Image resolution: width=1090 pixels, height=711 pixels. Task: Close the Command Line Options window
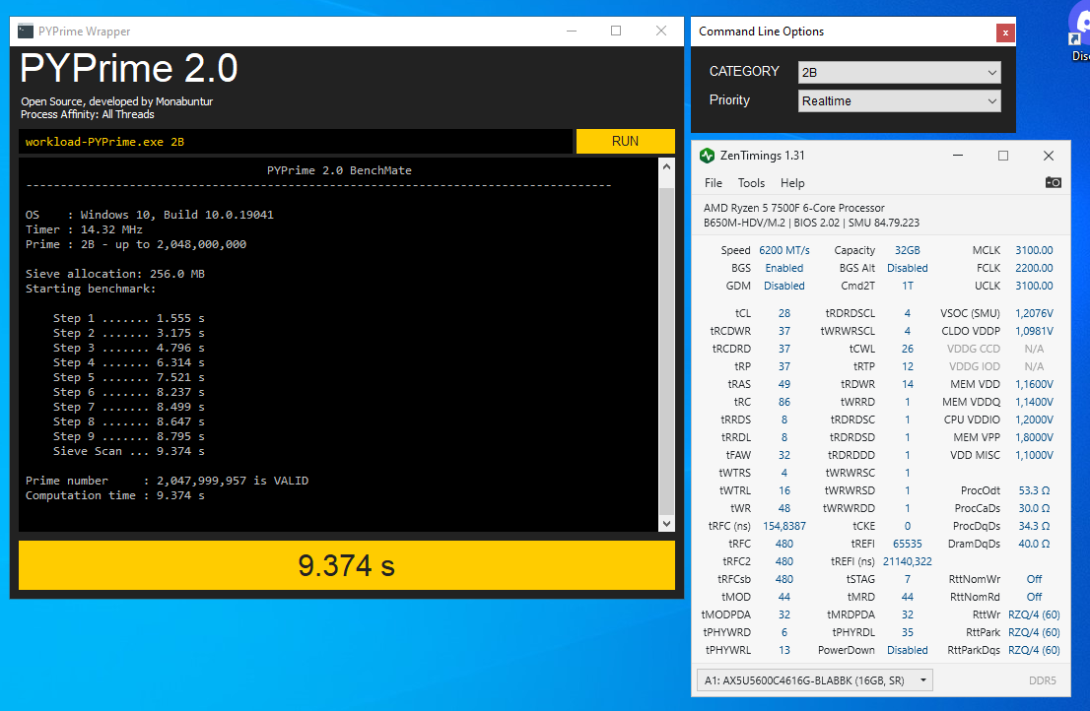coord(1005,32)
